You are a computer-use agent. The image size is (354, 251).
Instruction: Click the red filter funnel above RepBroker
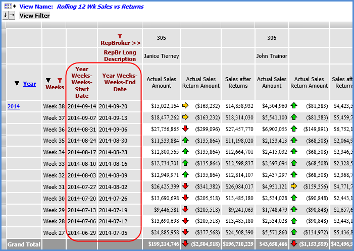(x=120, y=36)
